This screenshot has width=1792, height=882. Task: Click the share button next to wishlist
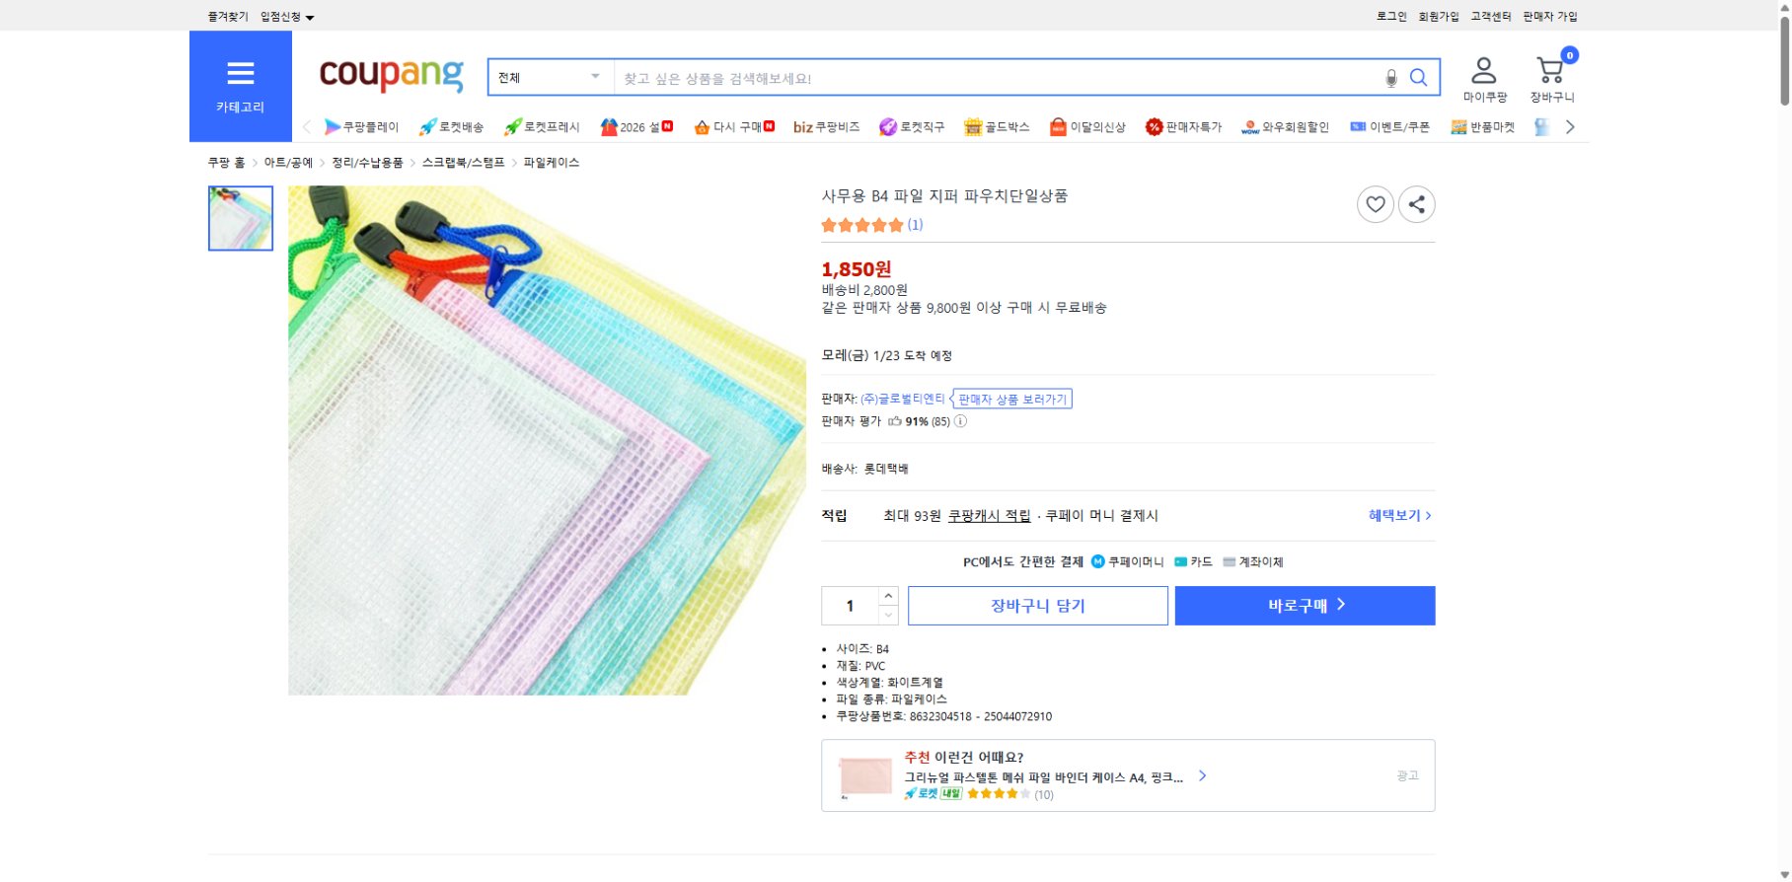(1417, 204)
